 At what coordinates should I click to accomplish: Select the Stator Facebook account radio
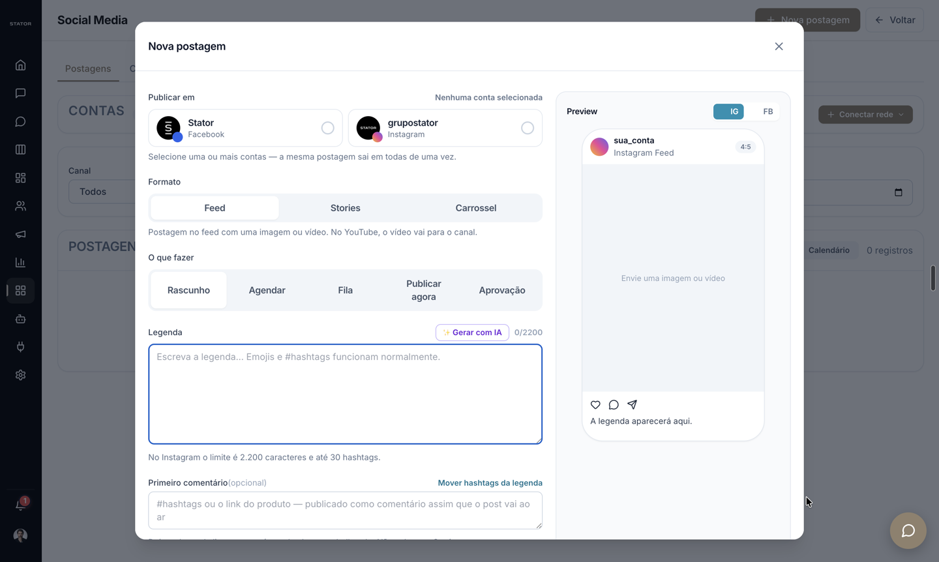pyautogui.click(x=327, y=128)
